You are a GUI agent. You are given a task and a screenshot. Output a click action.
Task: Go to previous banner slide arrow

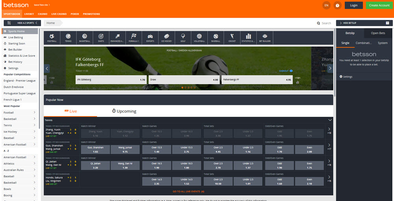[x=47, y=68]
